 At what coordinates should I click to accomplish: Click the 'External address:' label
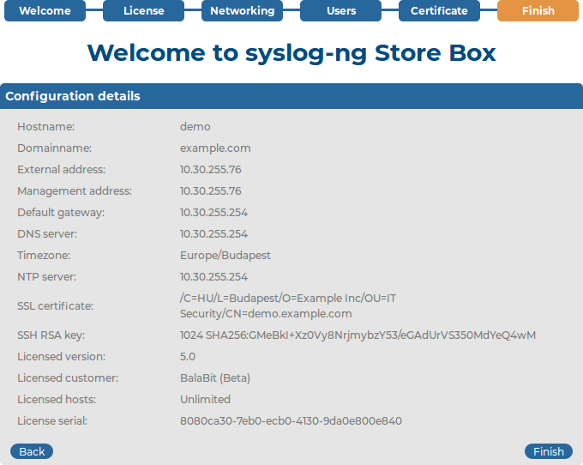[62, 170]
